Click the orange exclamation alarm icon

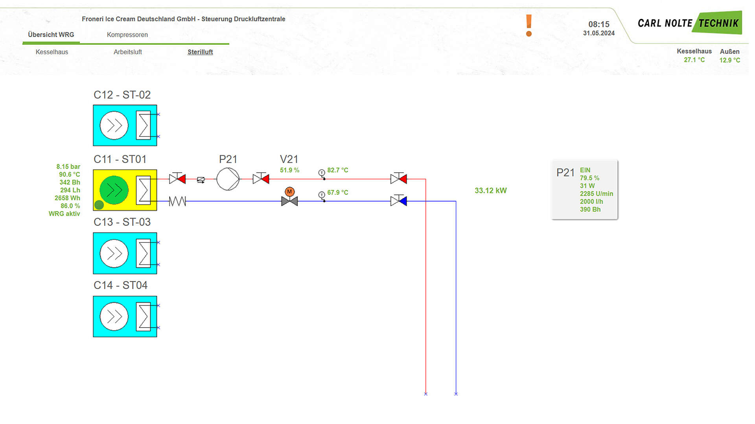529,26
